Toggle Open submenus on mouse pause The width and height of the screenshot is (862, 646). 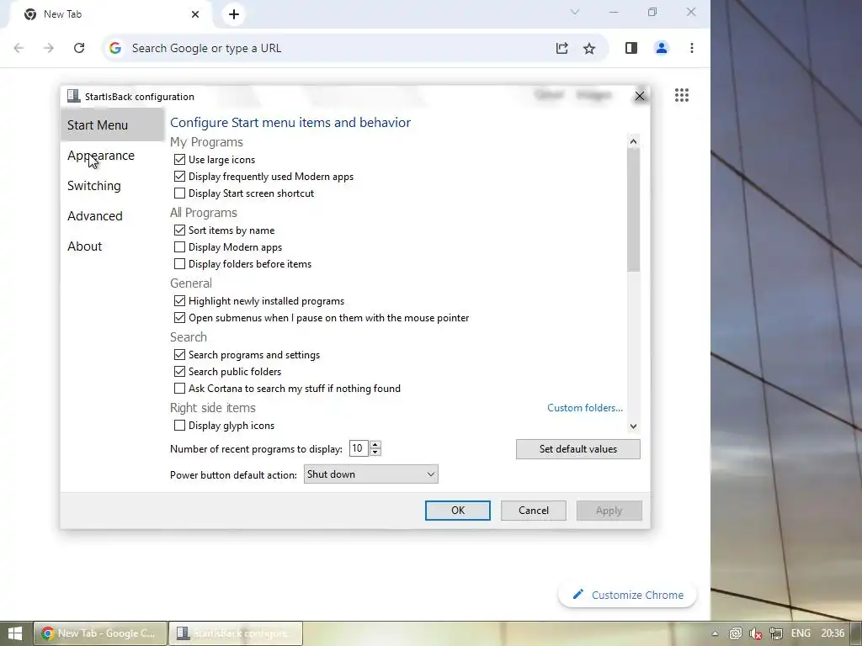pyautogui.click(x=180, y=317)
